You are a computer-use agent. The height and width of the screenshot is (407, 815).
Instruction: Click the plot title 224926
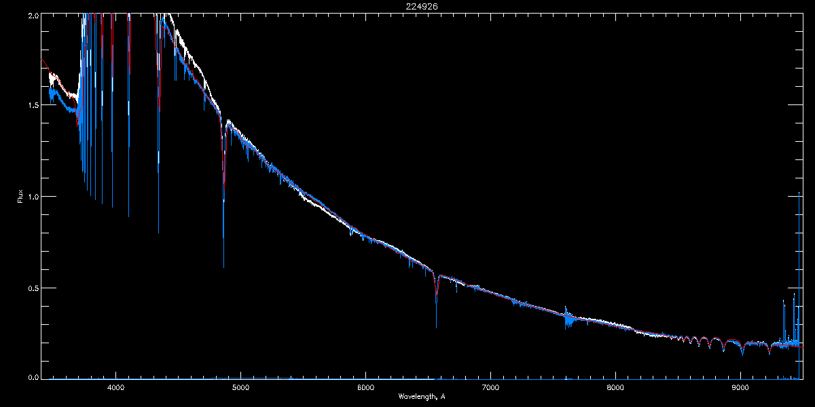[x=422, y=7]
